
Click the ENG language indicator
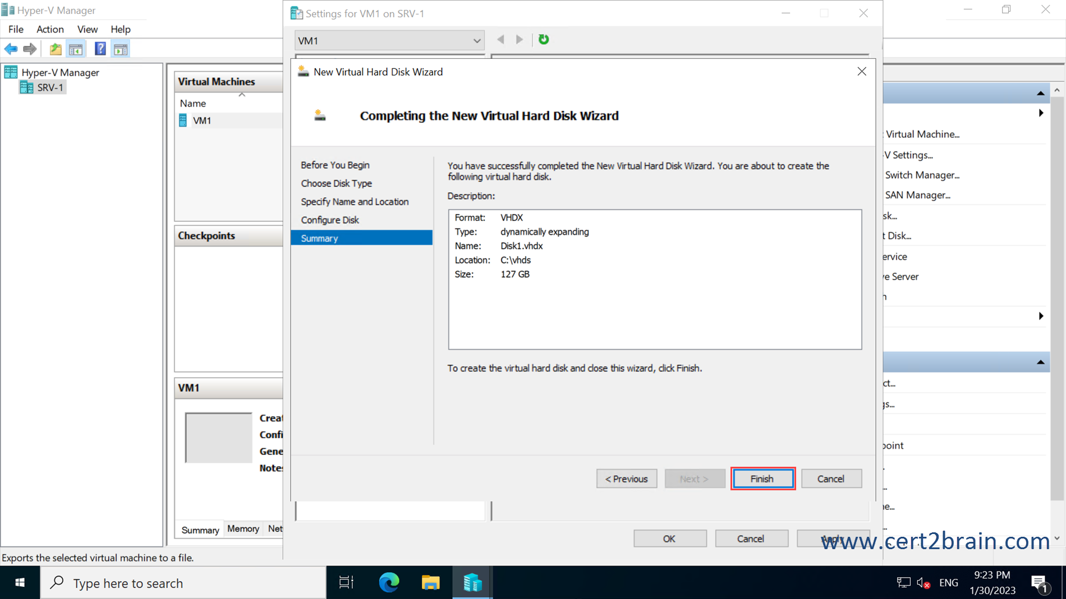948,583
